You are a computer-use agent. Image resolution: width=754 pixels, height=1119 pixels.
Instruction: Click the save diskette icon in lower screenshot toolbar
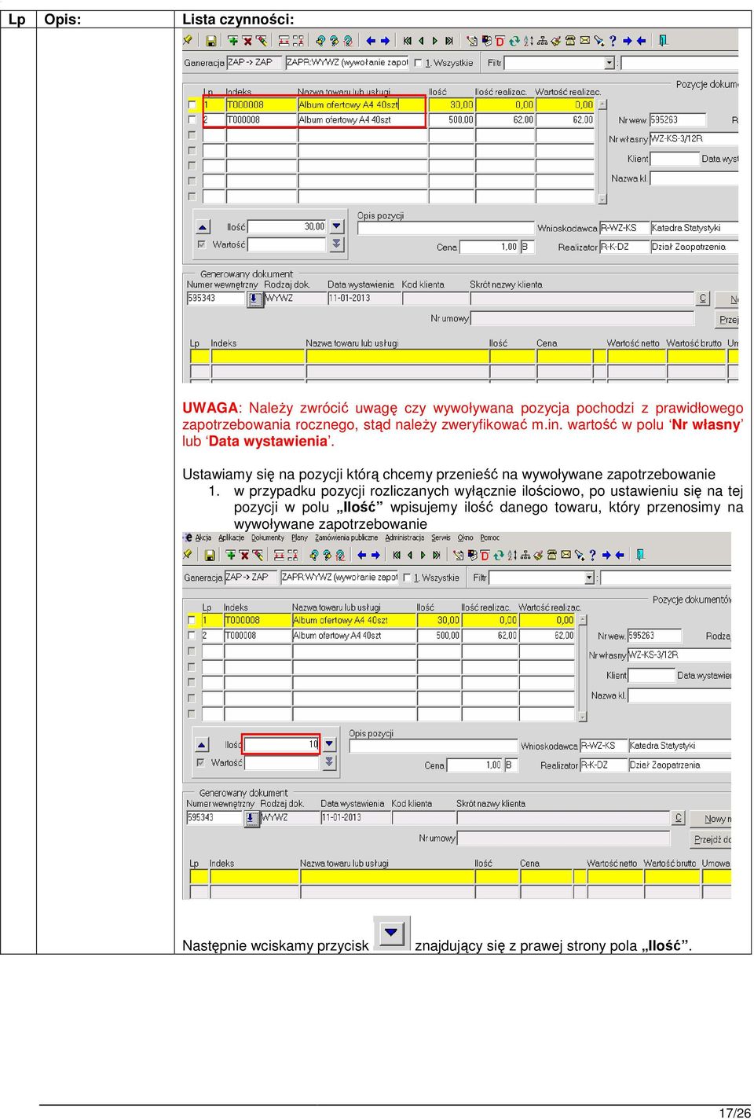click(210, 555)
